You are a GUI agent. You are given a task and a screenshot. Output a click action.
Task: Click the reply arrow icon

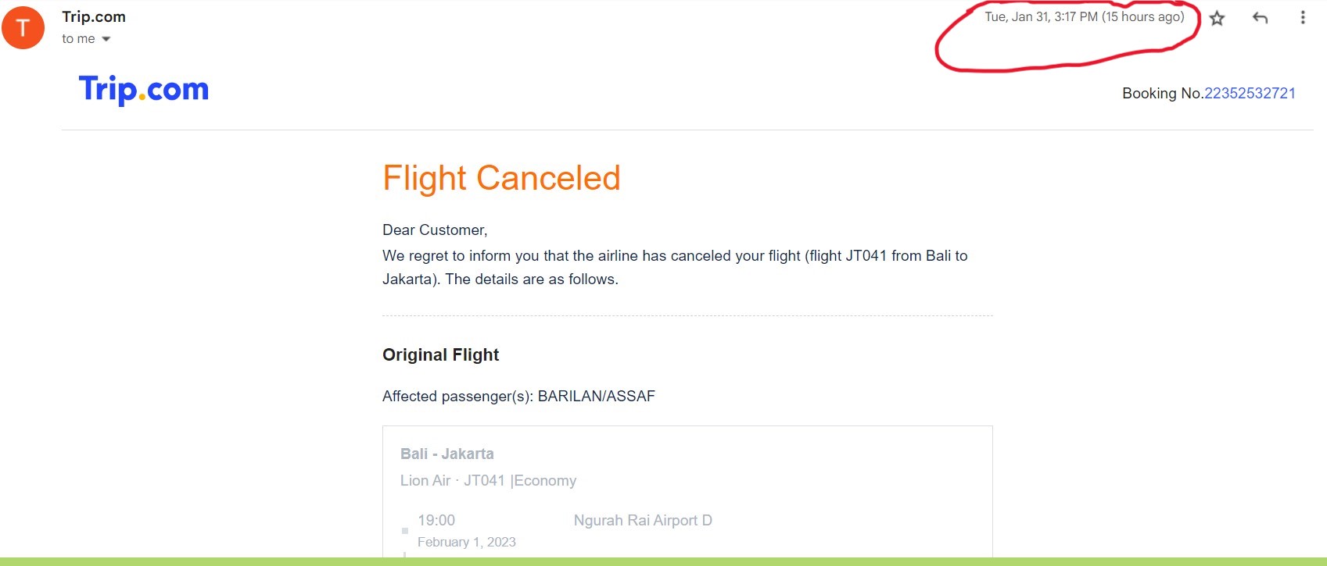pos(1260,18)
